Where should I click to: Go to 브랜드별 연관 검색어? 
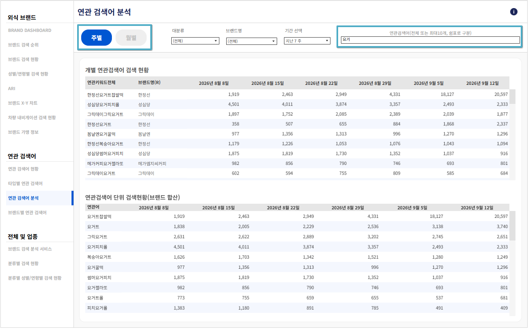click(27, 213)
